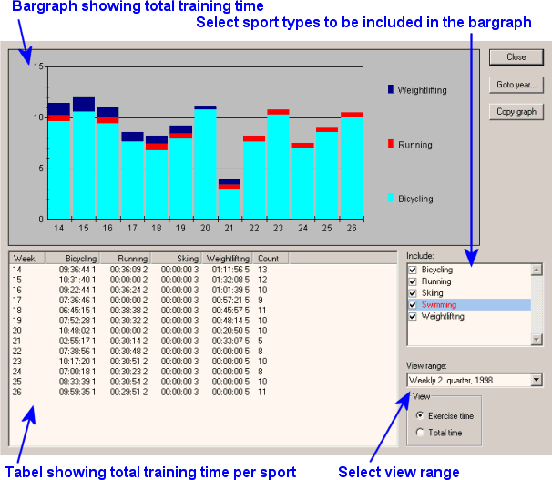Expand the View range dropdown
Viewport: 552px width, 480px height.
click(x=535, y=380)
